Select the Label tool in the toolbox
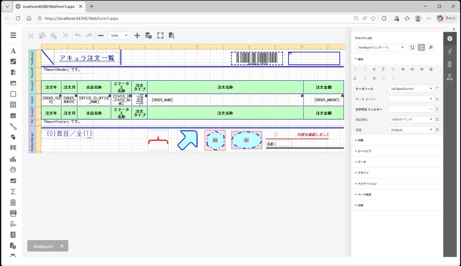The image size is (461, 266). coord(13,51)
